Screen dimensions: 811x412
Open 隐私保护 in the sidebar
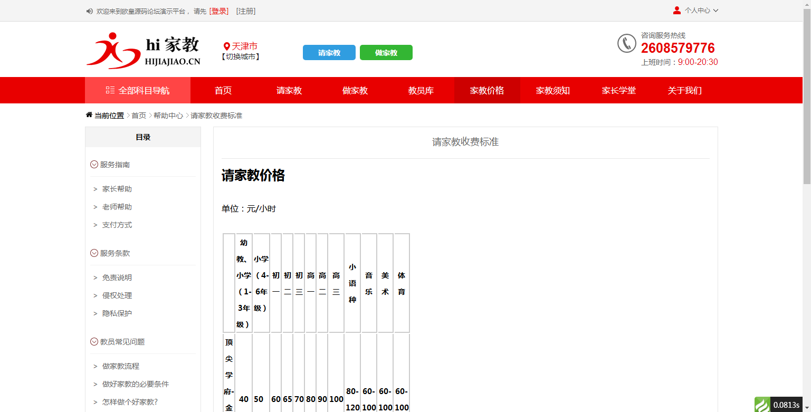pyautogui.click(x=117, y=313)
